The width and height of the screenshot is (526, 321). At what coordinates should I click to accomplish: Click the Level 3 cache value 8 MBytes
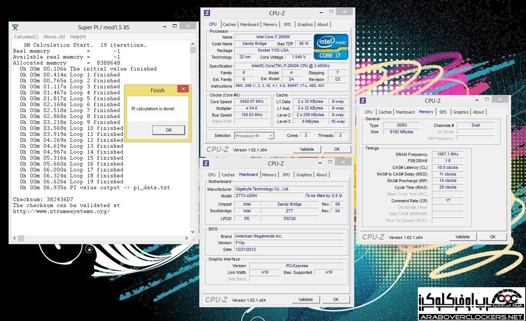310,122
